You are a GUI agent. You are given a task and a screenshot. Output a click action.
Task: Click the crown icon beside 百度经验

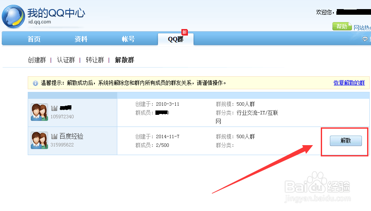click(54, 136)
